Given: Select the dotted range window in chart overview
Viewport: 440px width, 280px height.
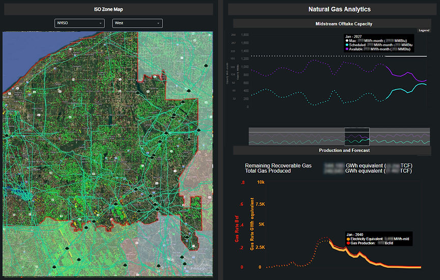Looking at the screenshot, I should [357, 136].
